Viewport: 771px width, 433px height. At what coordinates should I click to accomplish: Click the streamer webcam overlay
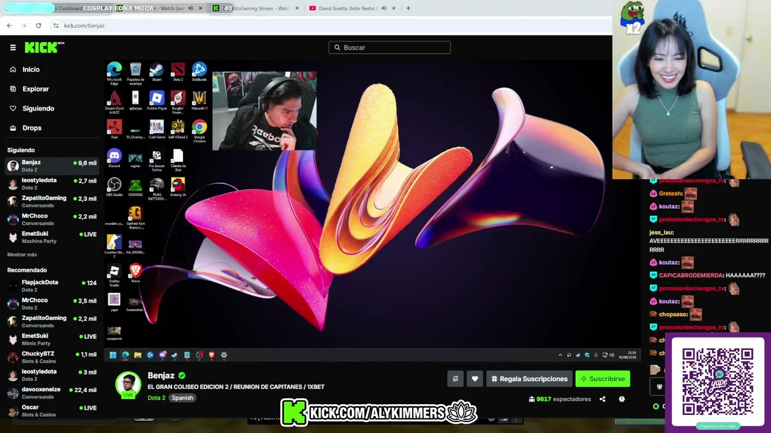[264, 111]
